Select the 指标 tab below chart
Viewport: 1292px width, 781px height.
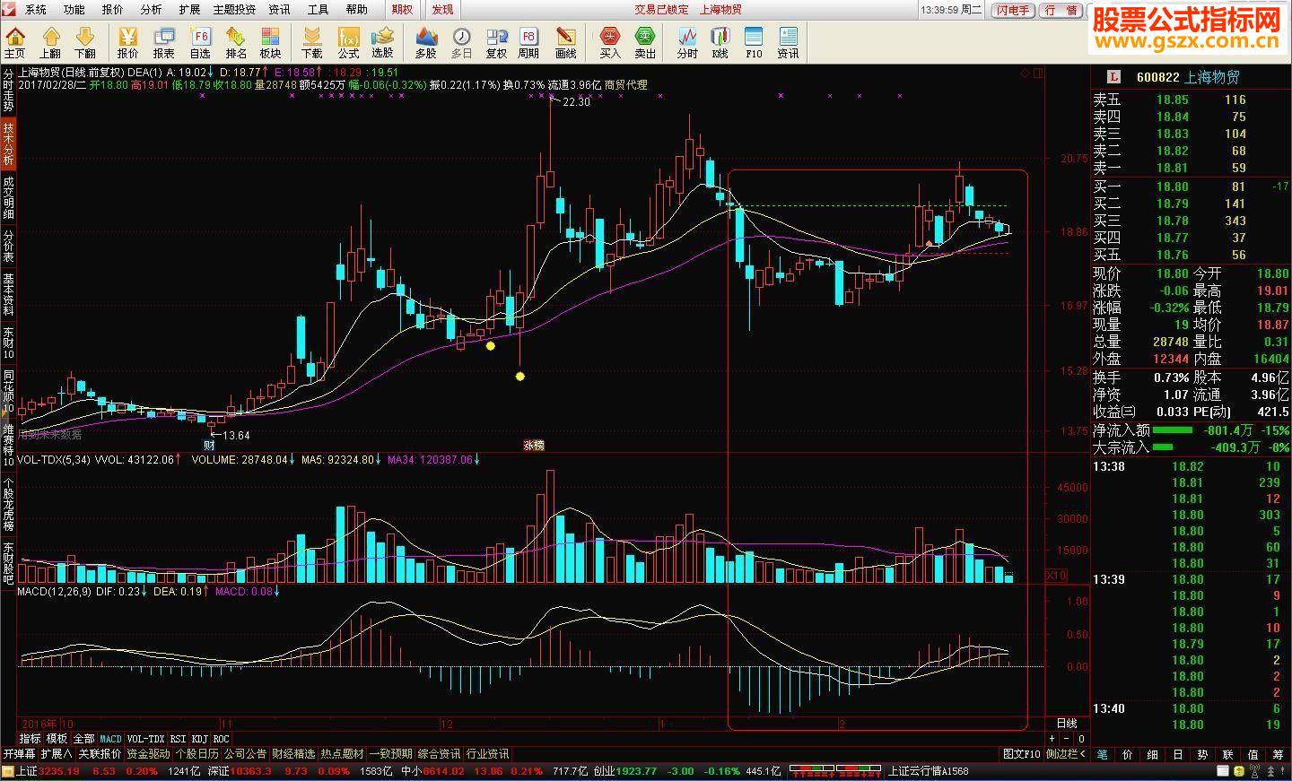tap(30, 739)
